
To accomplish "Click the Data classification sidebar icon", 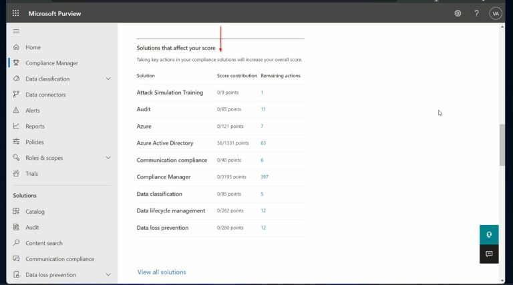I will (x=16, y=79).
